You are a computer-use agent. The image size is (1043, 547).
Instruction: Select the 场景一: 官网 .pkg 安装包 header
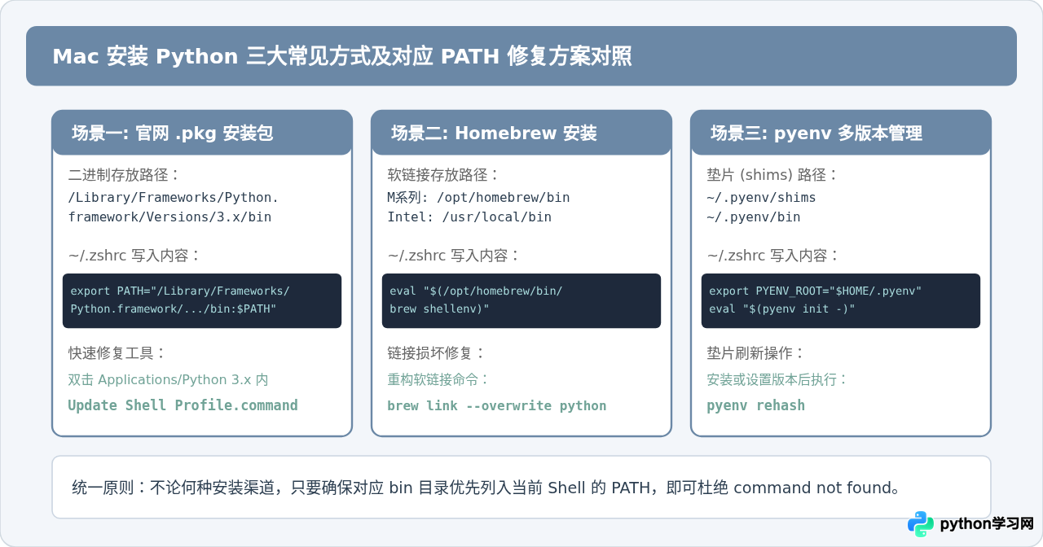[x=202, y=133]
